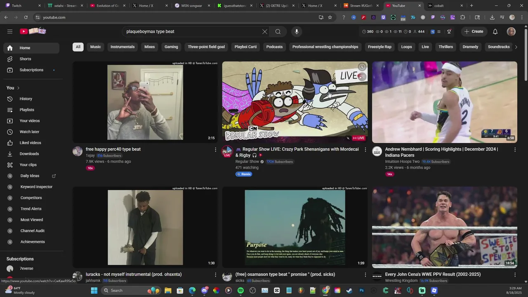The image size is (528, 297).
Task: Clear the search box text
Action: click(x=265, y=32)
